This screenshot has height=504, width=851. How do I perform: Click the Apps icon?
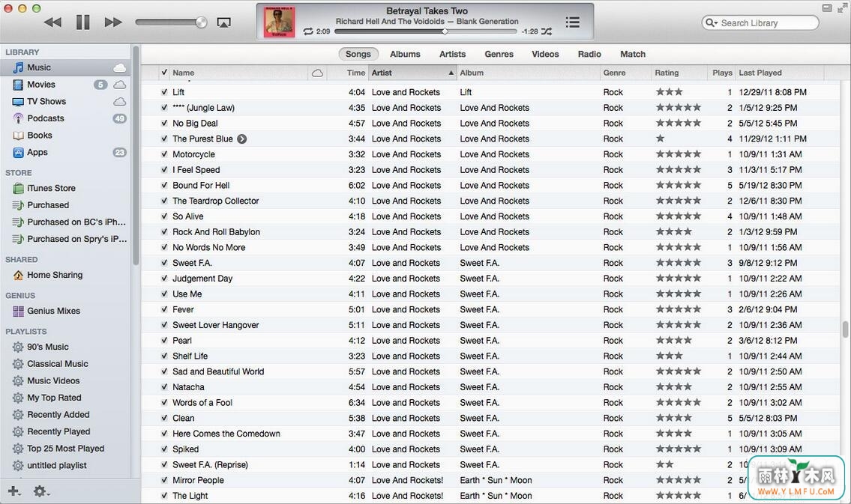pyautogui.click(x=18, y=152)
